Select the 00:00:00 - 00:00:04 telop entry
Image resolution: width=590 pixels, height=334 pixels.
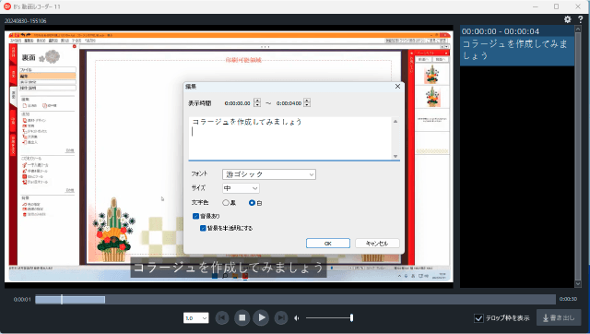tap(517, 45)
